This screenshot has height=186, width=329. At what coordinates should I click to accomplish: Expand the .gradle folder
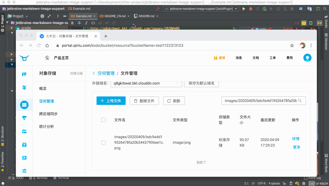tap(12, 28)
